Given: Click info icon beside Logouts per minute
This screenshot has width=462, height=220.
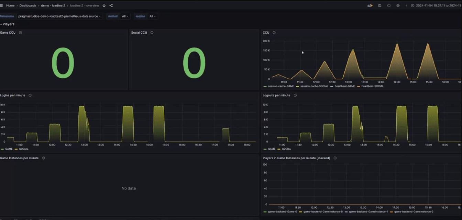Looking at the screenshot, I should 295,95.
